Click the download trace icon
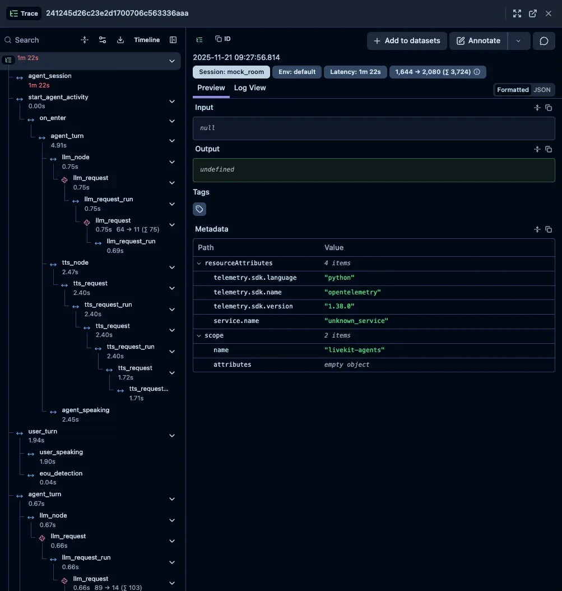 [x=120, y=40]
